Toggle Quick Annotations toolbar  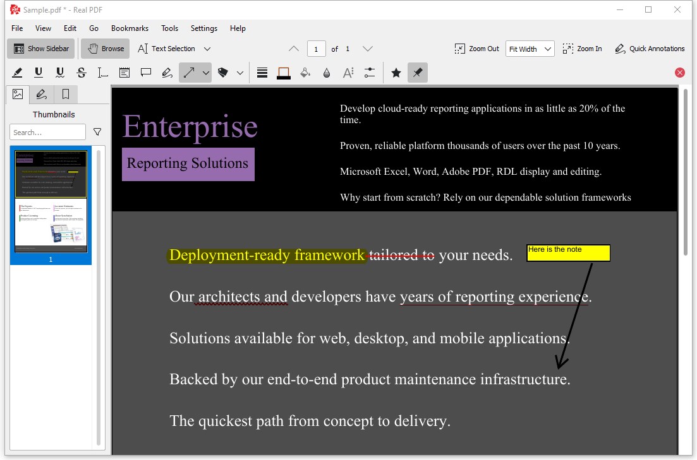650,49
